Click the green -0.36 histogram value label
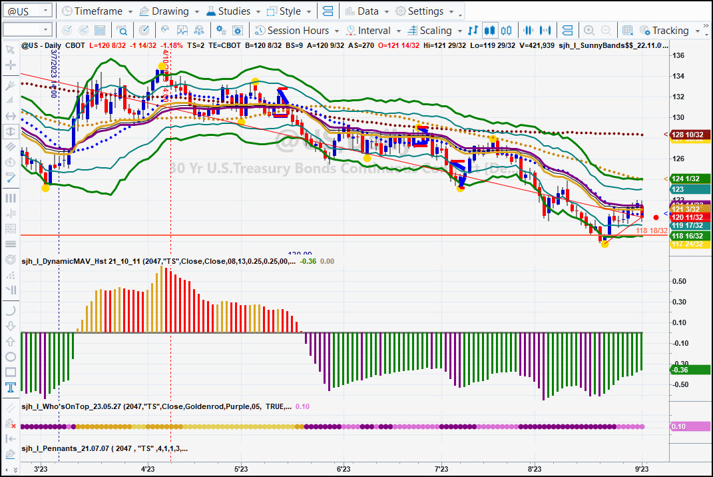713x477 pixels. pyautogui.click(x=690, y=370)
